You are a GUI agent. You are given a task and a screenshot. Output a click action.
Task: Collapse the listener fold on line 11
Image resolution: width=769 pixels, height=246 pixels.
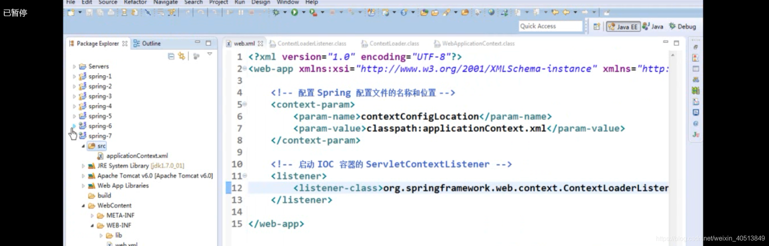245,175
